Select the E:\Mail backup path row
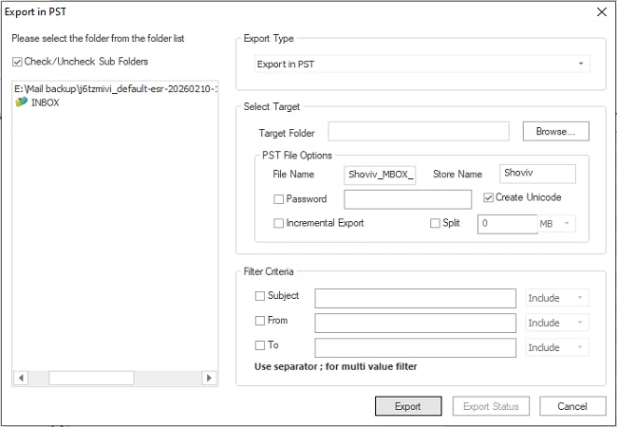 [116, 89]
